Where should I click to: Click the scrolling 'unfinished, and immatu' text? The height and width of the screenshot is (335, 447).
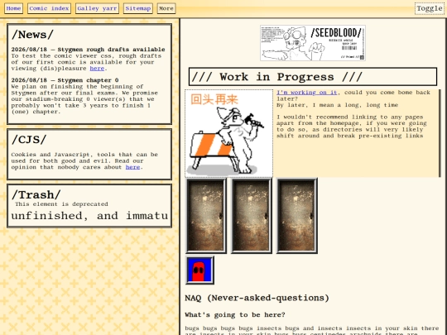(89, 216)
